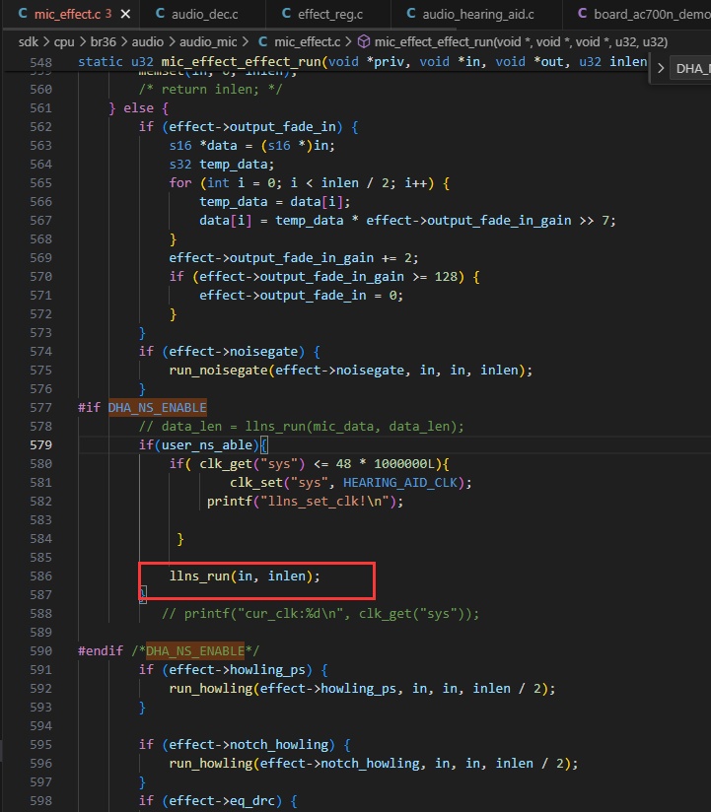Viewport: 711px width, 812px height.
Task: Click the C file icon on board_ac700n_demo tab
Action: click(x=583, y=14)
